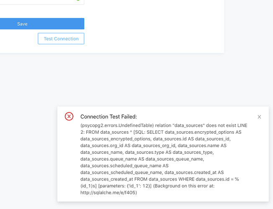Click the green status indicator in the input
Viewport: 273px width, 209px height.
(x=78, y=0)
